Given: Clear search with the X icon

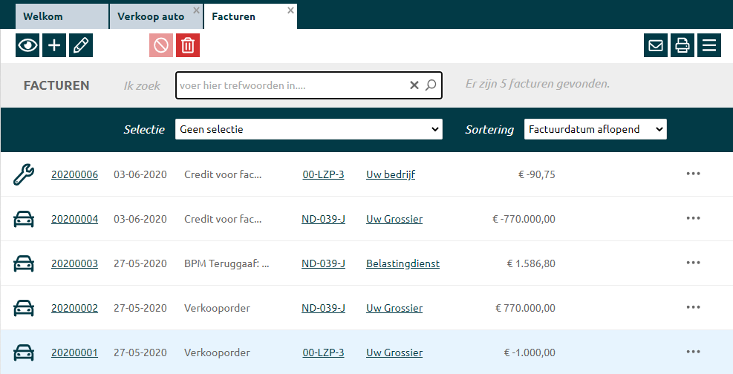Looking at the screenshot, I should 414,85.
